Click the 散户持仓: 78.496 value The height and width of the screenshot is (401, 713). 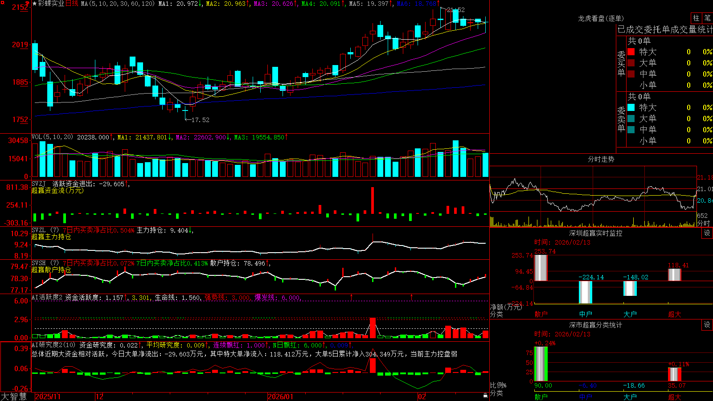pyautogui.click(x=238, y=263)
